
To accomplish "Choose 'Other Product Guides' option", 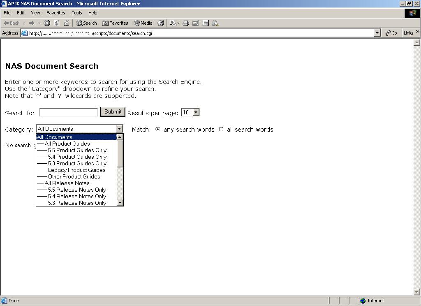I will point(76,176).
